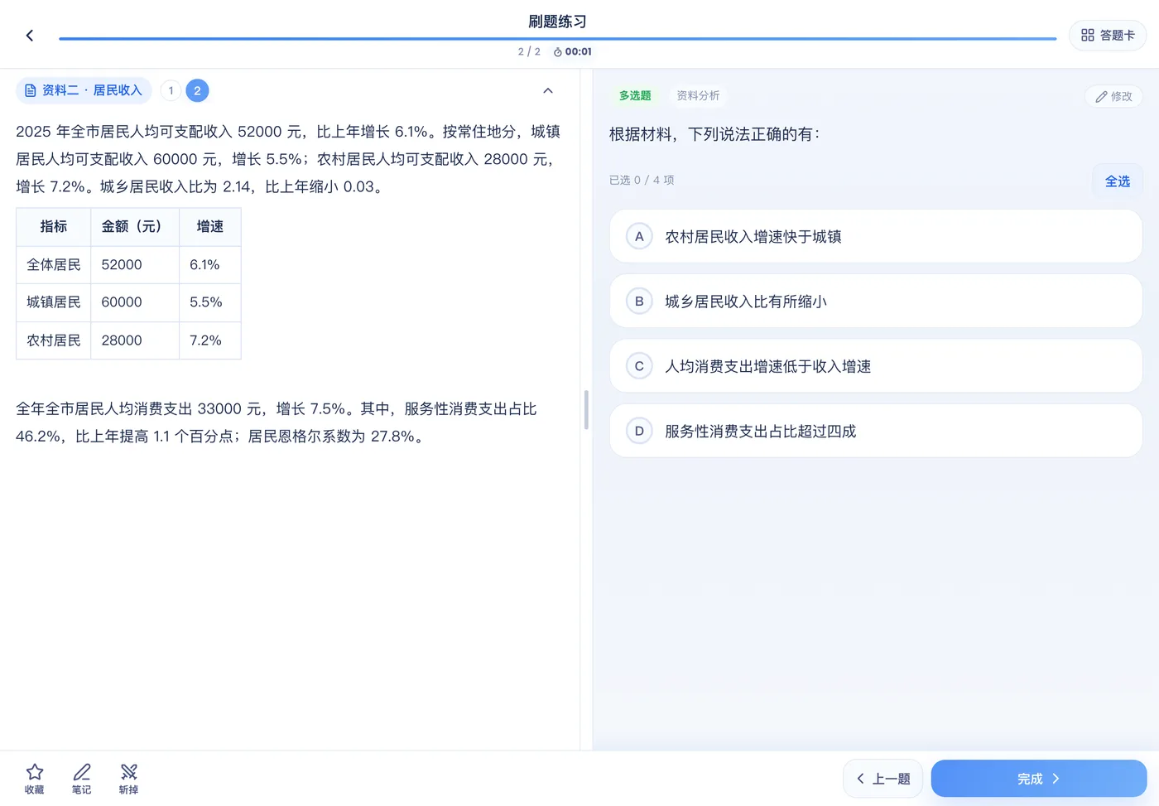
Task: Click the 收藏 star icon
Action: pyautogui.click(x=35, y=779)
